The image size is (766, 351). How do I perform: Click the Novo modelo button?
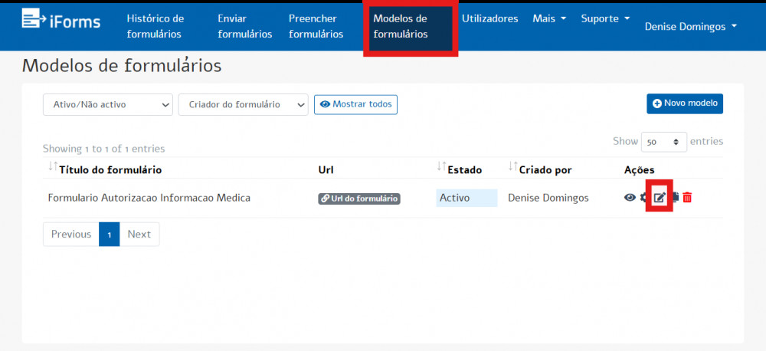685,103
